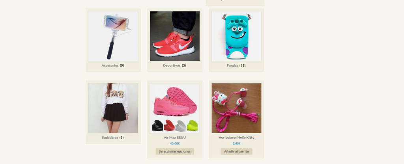This screenshot has width=404, height=164.
Task: Click the Accesorios item count (9)
Action: [x=122, y=65]
